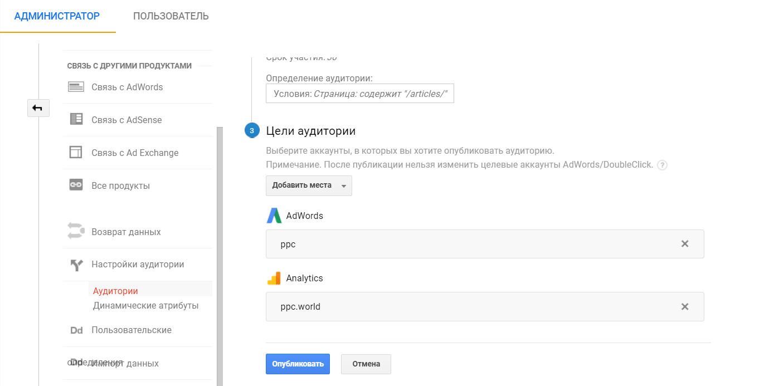Switch to the АДМИНИСТРАТОР tab
Viewport: 764px width, 386px height.
pos(57,16)
